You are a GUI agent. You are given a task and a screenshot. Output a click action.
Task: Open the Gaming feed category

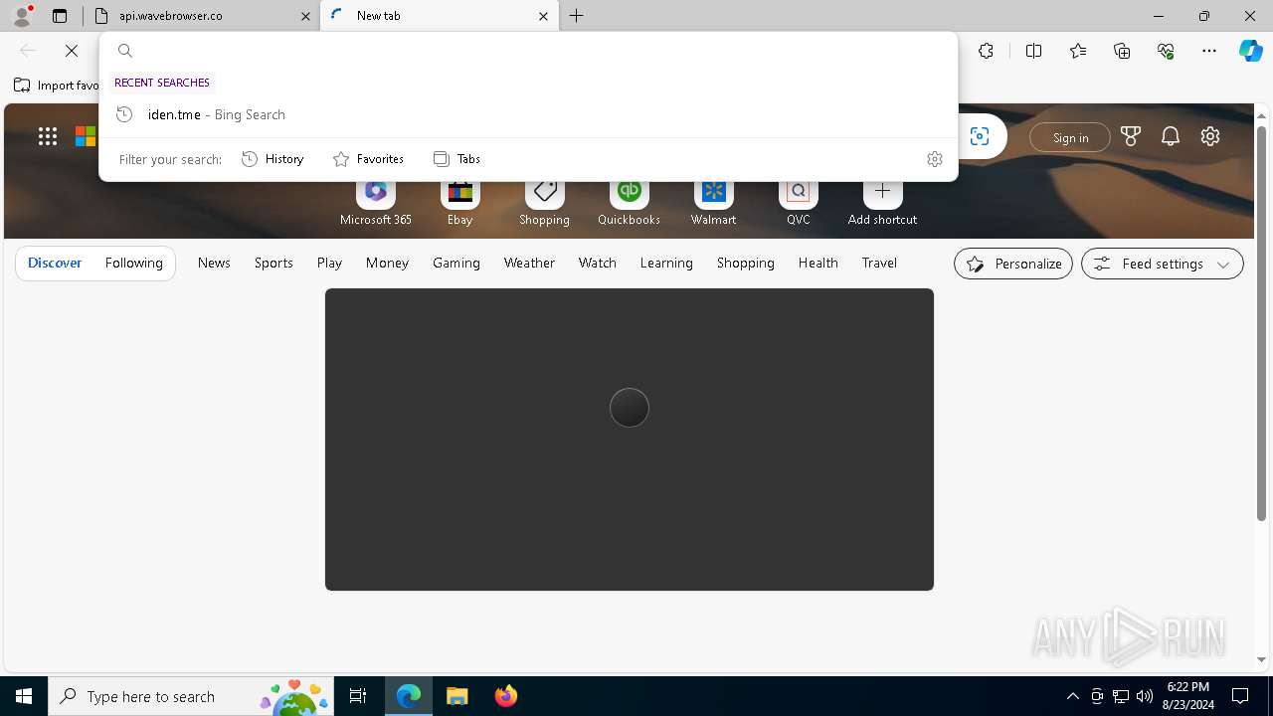pos(456,263)
